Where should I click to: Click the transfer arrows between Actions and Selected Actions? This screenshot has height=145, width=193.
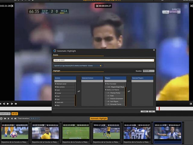tap(79, 91)
